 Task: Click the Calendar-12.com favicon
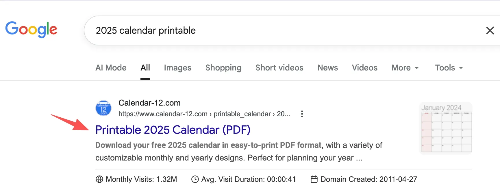click(x=103, y=108)
